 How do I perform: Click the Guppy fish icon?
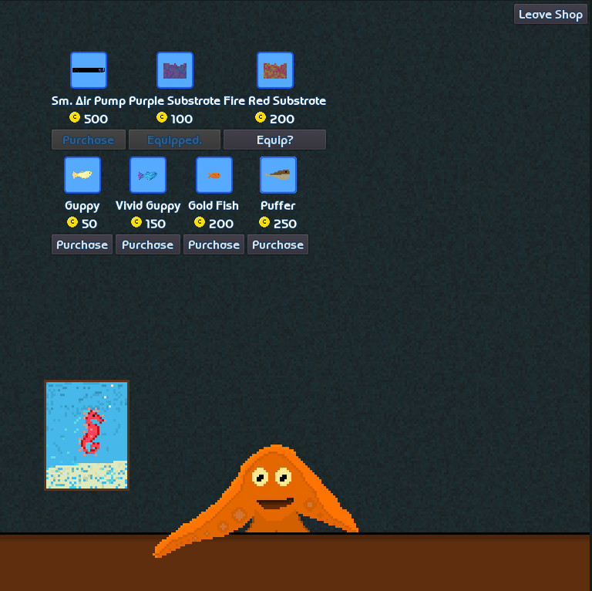tap(82, 175)
